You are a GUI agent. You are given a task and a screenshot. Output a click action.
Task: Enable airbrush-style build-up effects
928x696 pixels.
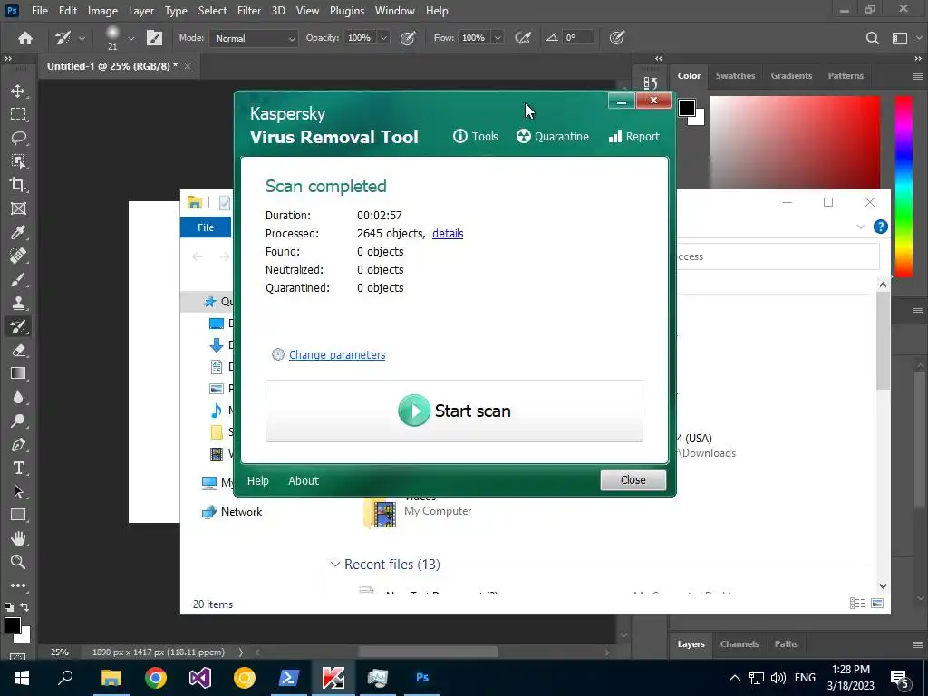pos(523,38)
